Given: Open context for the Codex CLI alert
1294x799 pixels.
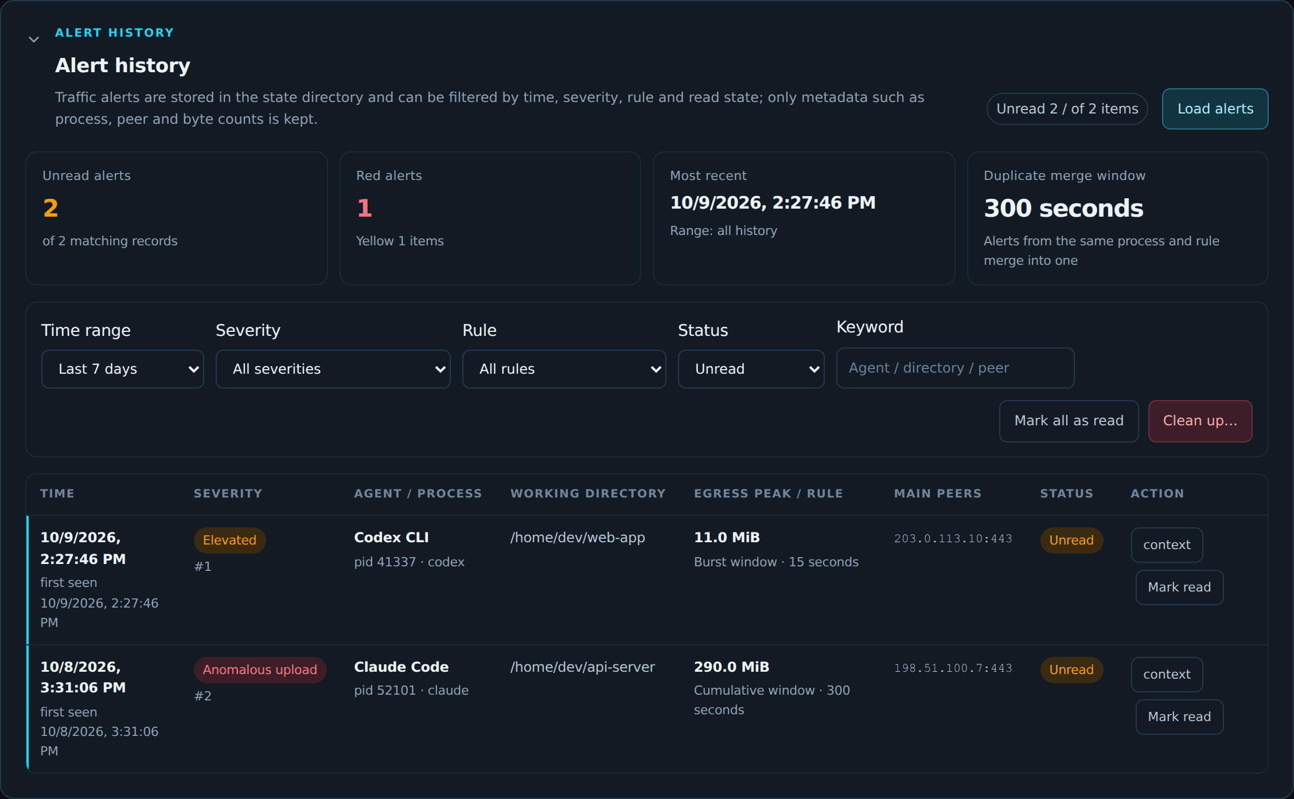Looking at the screenshot, I should pyautogui.click(x=1167, y=545).
